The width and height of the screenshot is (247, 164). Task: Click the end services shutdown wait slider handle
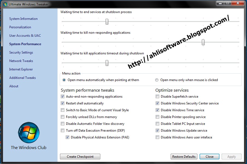[x=107, y=22]
